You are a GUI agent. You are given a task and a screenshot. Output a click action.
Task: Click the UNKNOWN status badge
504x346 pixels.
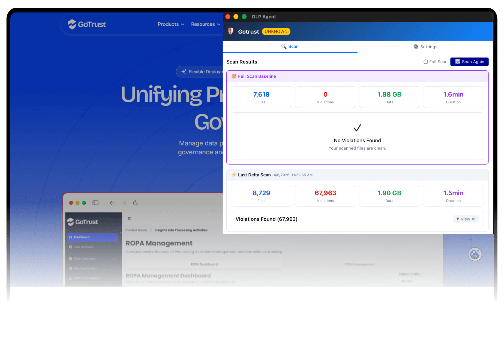tap(276, 32)
